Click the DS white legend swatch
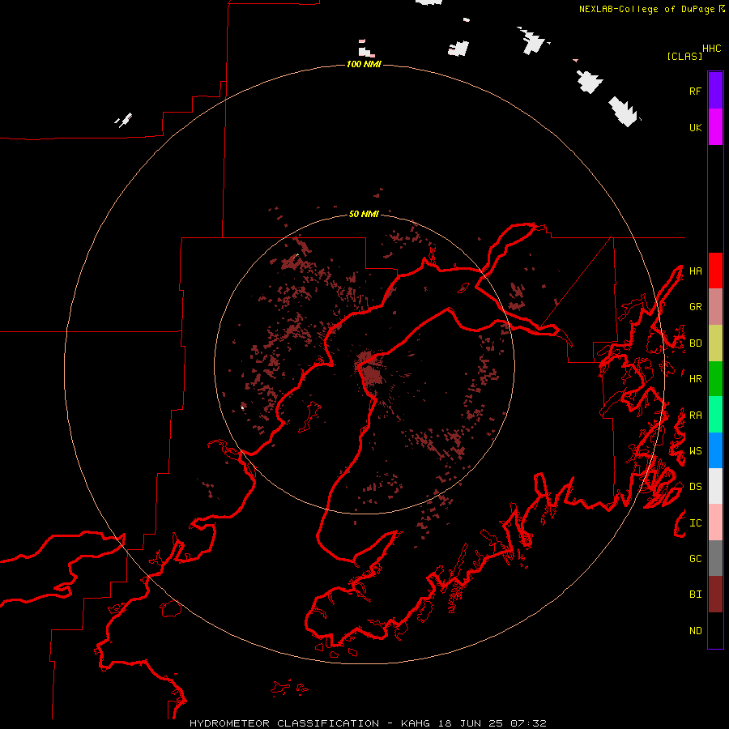 point(715,486)
